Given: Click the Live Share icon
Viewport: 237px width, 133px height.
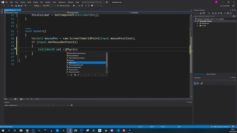Looking at the screenshot, I should [221, 6].
